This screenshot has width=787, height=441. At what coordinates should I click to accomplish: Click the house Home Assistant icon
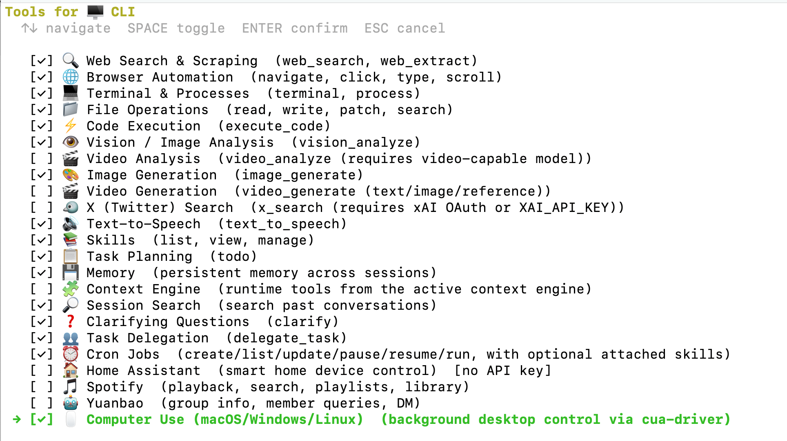pyautogui.click(x=71, y=370)
